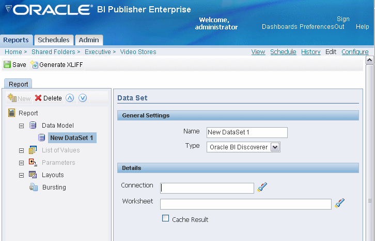The image size is (375, 241).
Task: Switch to the Admin tab
Action: pos(89,40)
